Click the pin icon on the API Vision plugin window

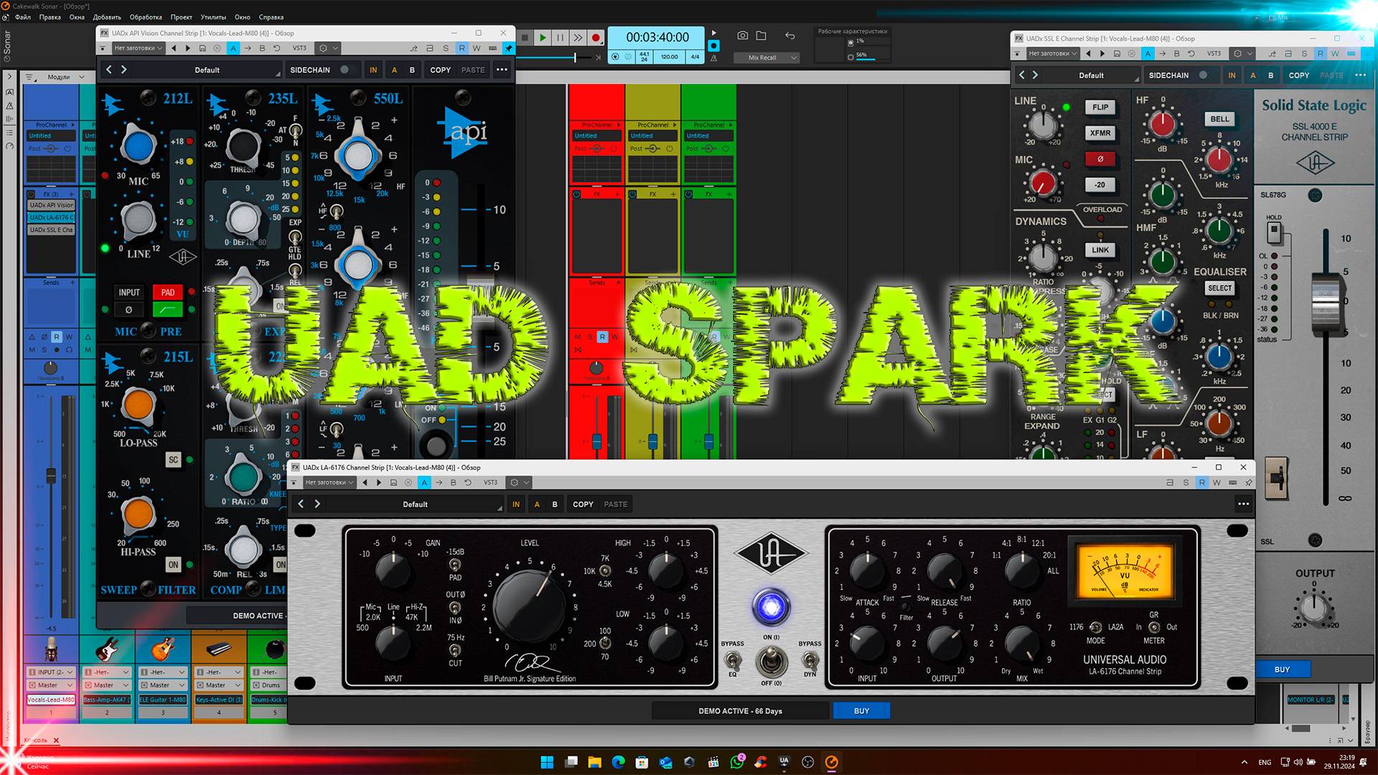coord(509,49)
